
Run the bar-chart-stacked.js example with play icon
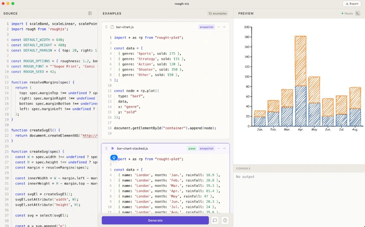click(x=113, y=149)
